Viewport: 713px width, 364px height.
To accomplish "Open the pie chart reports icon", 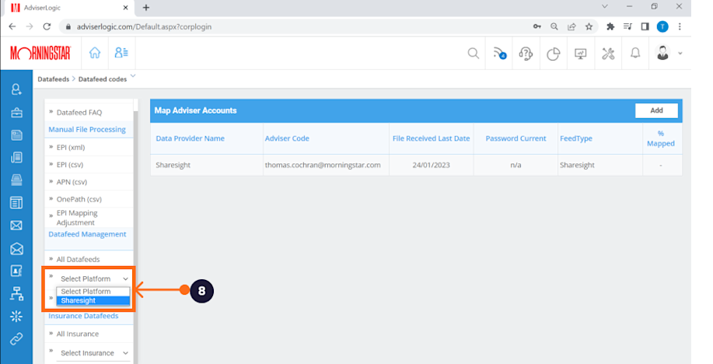I will click(553, 54).
